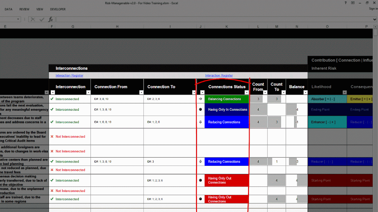378x212 pixels.
Task: Open the Connections Status filter dropdown
Action: click(247, 92)
